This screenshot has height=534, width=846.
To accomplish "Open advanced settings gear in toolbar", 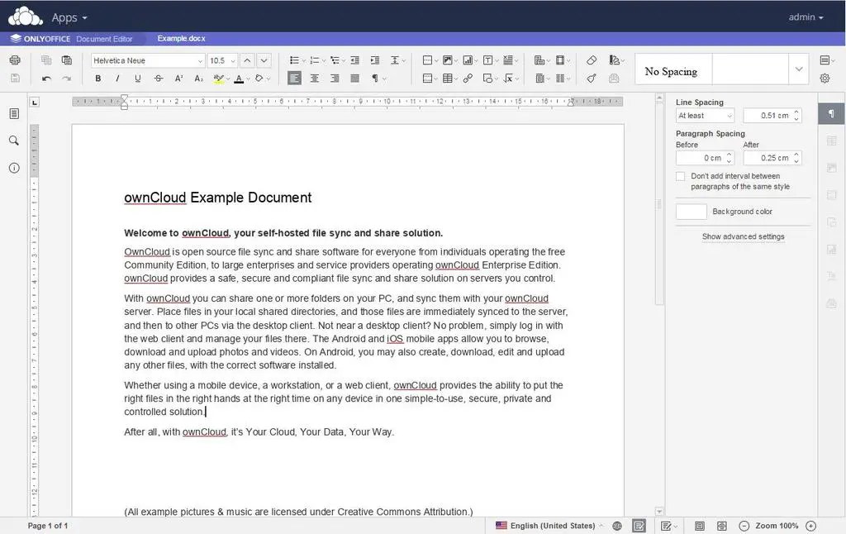I will point(825,79).
